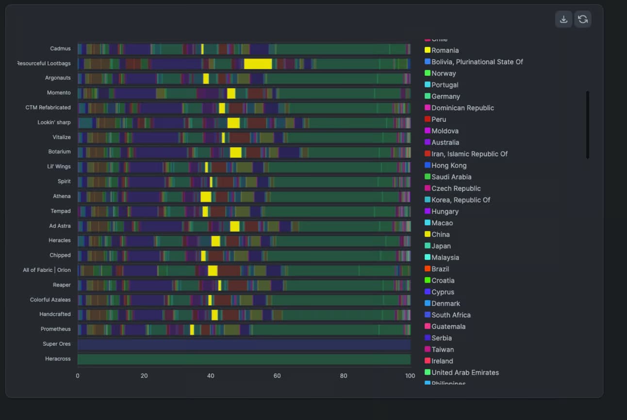
Task: Click the yellow segment in the Cadmus row
Action: 203,48
